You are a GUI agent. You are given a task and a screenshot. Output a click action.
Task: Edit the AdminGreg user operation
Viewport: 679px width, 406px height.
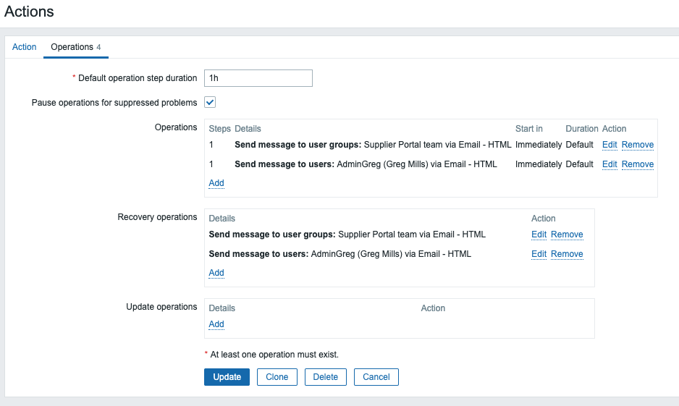coord(610,164)
